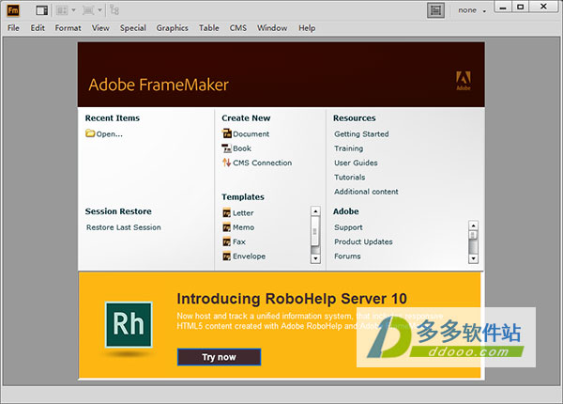Click the CMS Connection arrows icon
Image resolution: width=563 pixels, height=404 pixels.
coord(226,163)
